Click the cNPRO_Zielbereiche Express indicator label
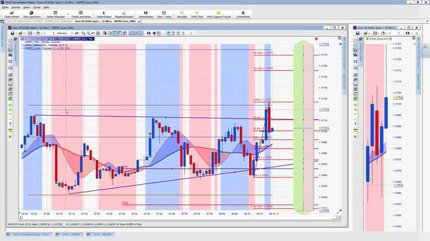Viewport: 430px width, 241px height. 46,45
